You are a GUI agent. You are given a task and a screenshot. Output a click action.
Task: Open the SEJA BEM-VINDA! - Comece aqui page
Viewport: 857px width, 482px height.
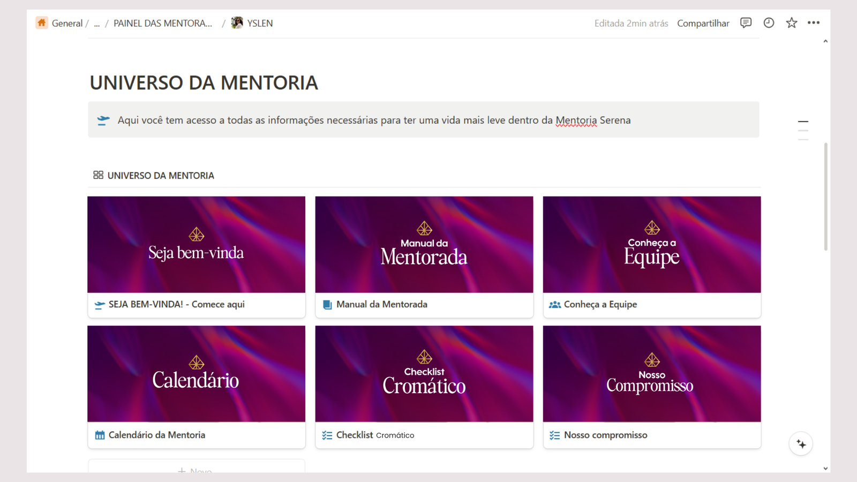click(176, 304)
